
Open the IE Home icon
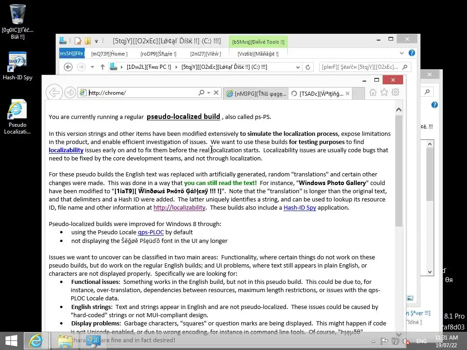[373, 92]
